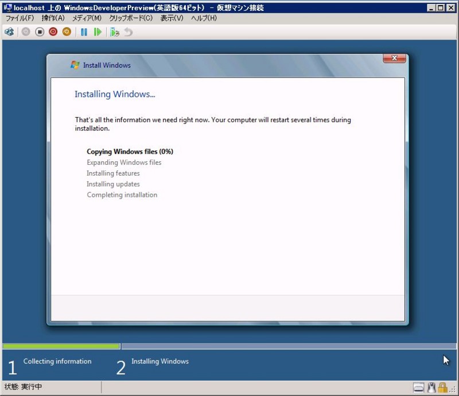Screen dimensions: 459x396
Task: Turn off the VM with the stop icon
Action: (40, 32)
